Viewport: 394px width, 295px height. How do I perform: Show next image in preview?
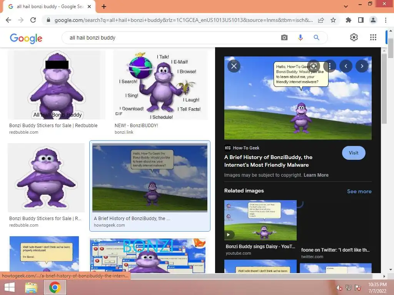tap(362, 66)
